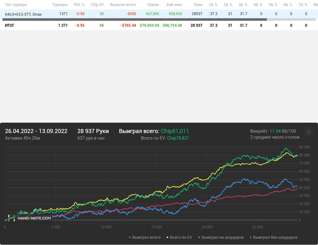This screenshot has height=245, width=318.
Task: Click the 'Активен 45ч 26м' label
Action: 22,138
